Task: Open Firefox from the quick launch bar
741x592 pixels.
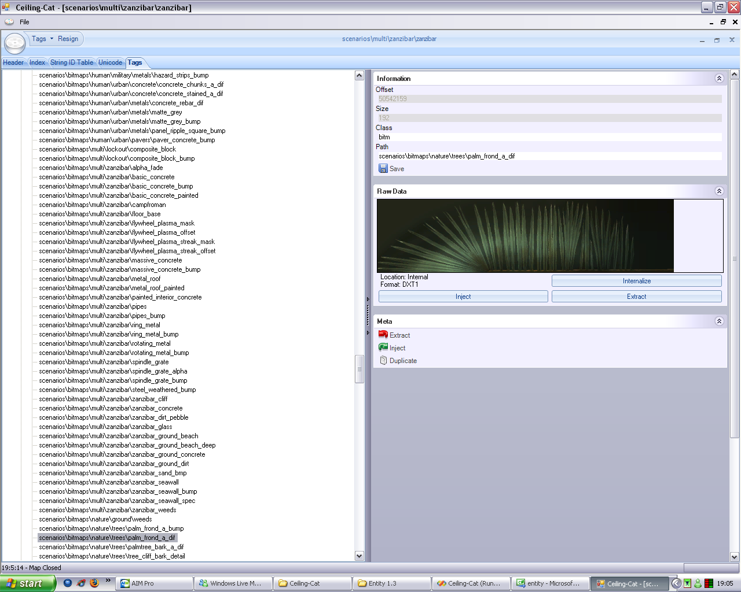Action: (94, 583)
